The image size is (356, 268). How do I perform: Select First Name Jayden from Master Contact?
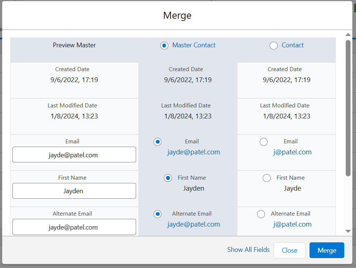click(x=168, y=178)
